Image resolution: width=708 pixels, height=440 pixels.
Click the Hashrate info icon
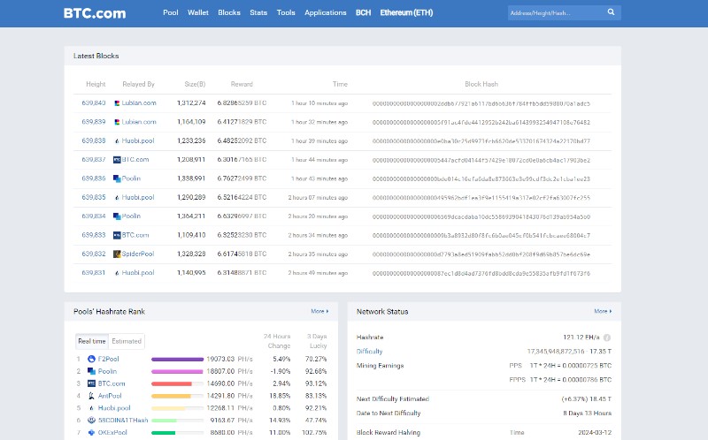tap(607, 338)
